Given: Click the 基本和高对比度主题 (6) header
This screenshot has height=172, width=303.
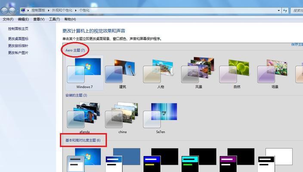Looking at the screenshot, I should 83,140.
